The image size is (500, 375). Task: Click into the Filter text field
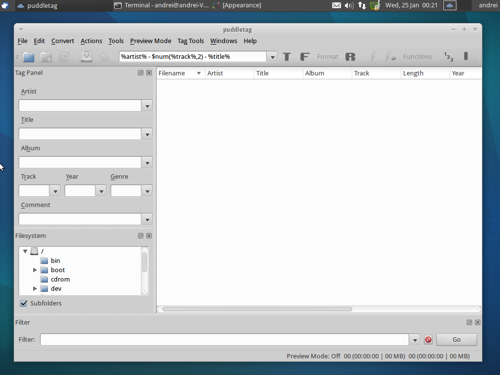225,340
